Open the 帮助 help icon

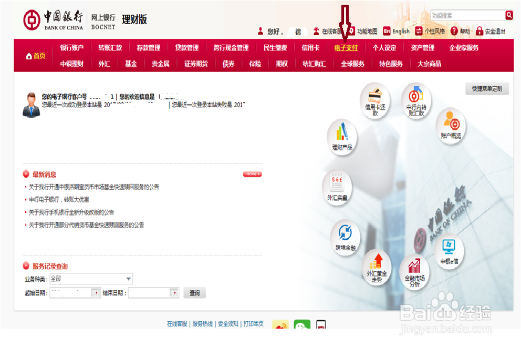[x=454, y=31]
